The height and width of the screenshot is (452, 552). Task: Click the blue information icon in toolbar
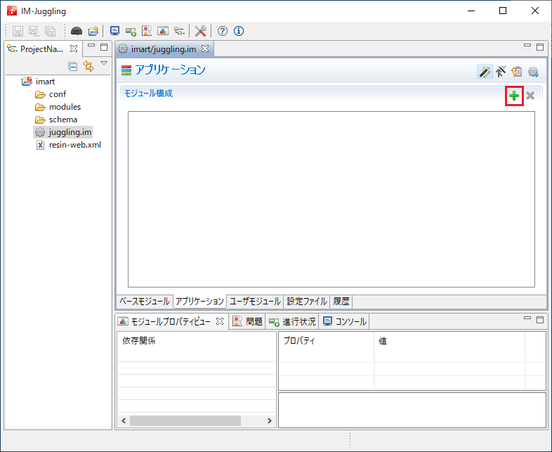pos(238,31)
